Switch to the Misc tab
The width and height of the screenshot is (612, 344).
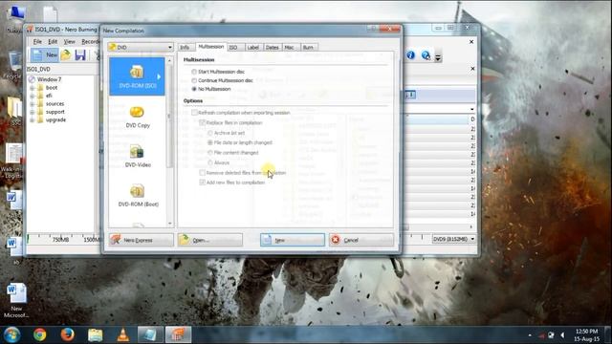pos(289,47)
